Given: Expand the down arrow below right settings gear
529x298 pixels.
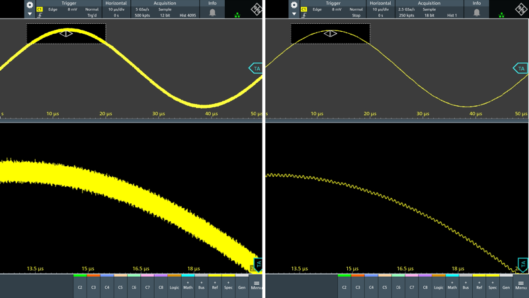Looking at the screenshot, I should (x=294, y=14).
